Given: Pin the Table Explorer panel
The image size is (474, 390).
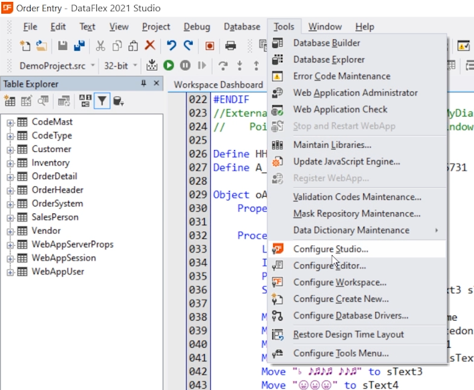Looking at the screenshot, I should (144, 84).
